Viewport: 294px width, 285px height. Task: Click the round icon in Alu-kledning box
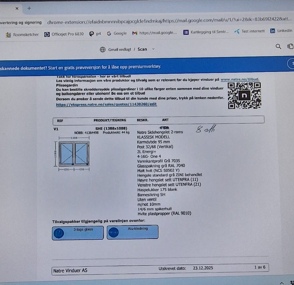click(113, 232)
